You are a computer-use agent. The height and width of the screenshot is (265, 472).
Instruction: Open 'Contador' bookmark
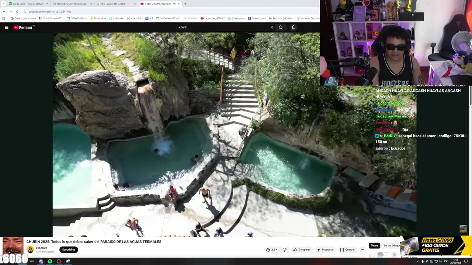coord(191,18)
